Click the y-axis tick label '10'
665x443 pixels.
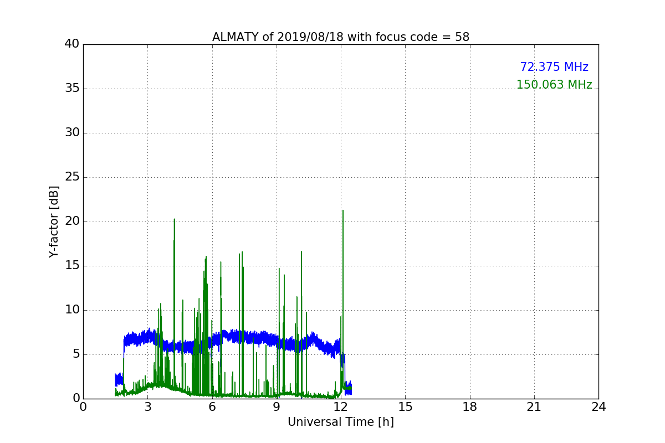[x=72, y=310]
